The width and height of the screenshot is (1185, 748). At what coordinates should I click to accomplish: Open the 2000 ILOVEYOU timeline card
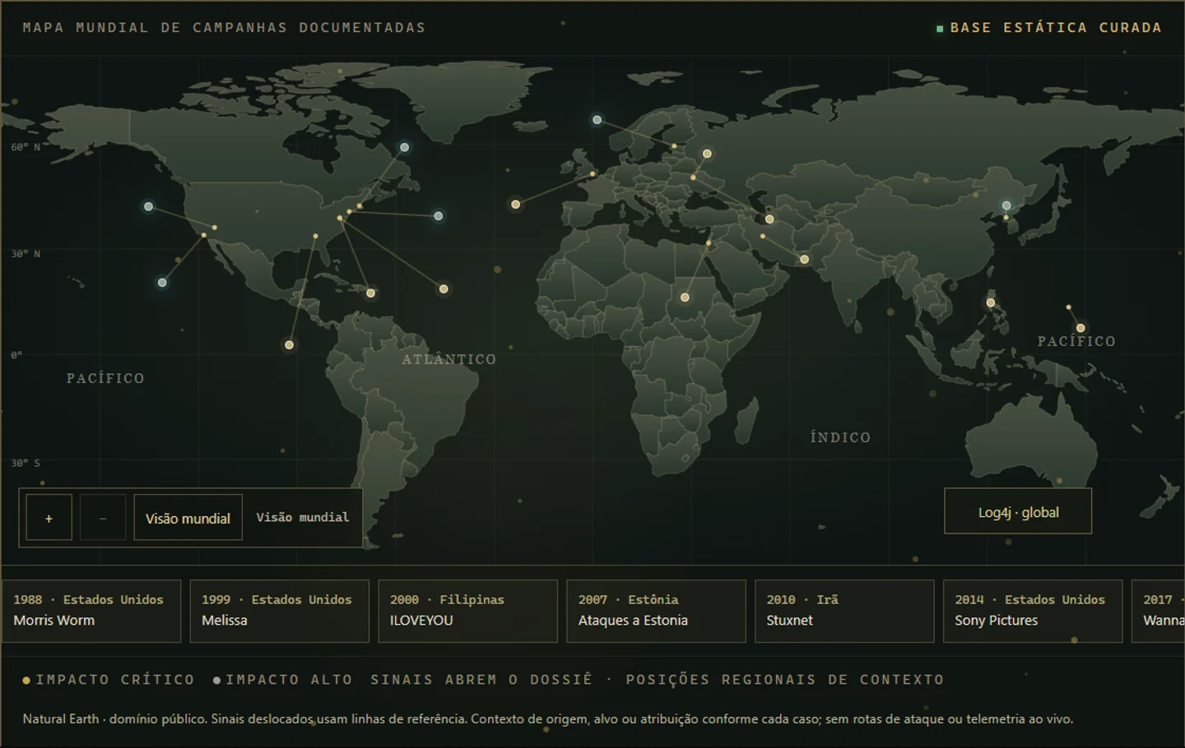(467, 611)
